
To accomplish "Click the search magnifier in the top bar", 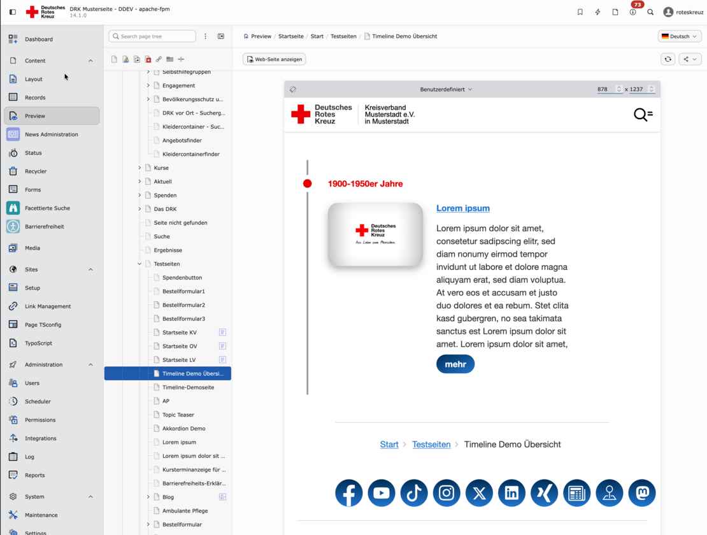I will tap(650, 12).
